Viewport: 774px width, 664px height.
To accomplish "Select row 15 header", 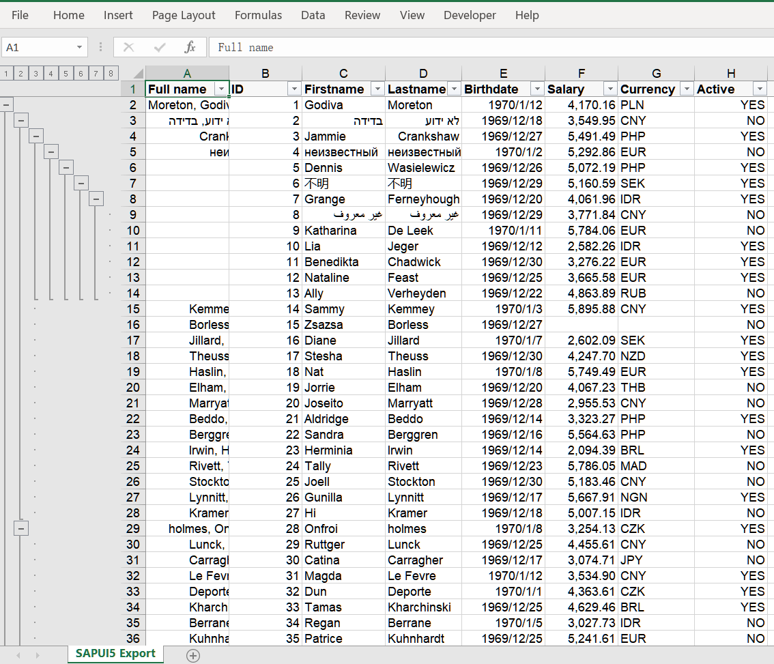I will (133, 309).
